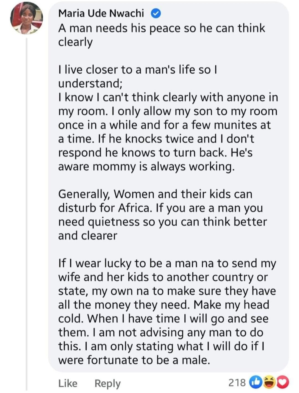Screen dimensions: 299x393
Task: View the 218 reactions count
Action: (237, 382)
